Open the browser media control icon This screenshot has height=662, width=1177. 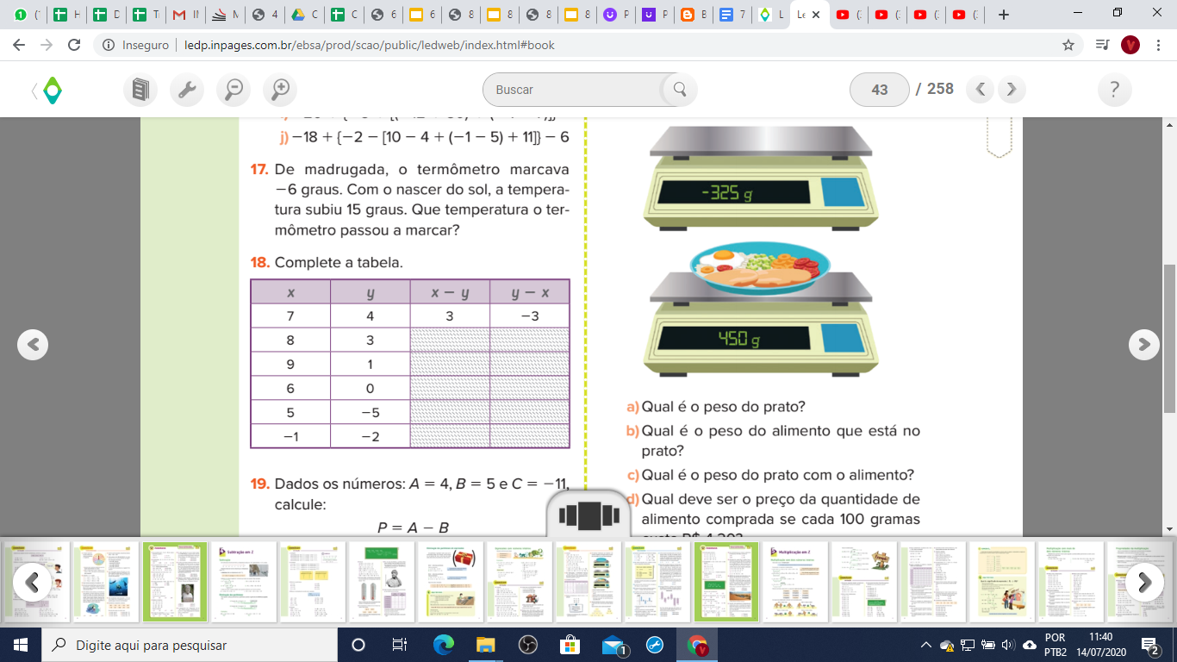[x=1102, y=45]
